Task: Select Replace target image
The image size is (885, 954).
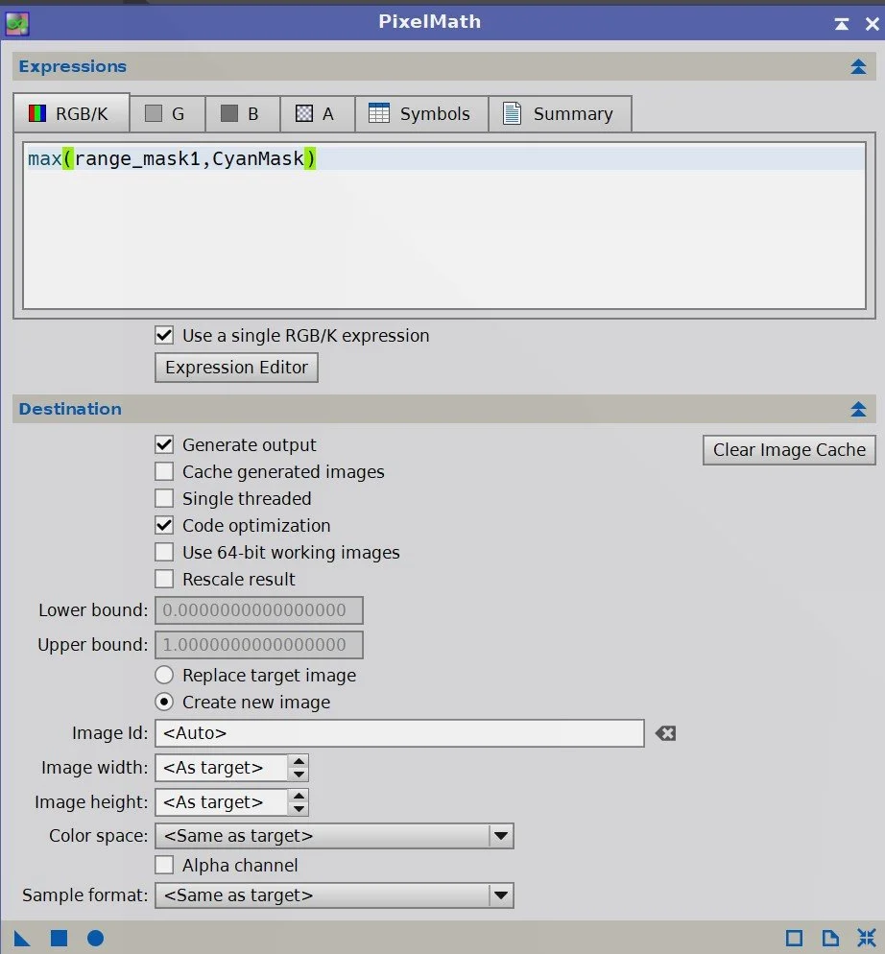Action: click(x=164, y=675)
